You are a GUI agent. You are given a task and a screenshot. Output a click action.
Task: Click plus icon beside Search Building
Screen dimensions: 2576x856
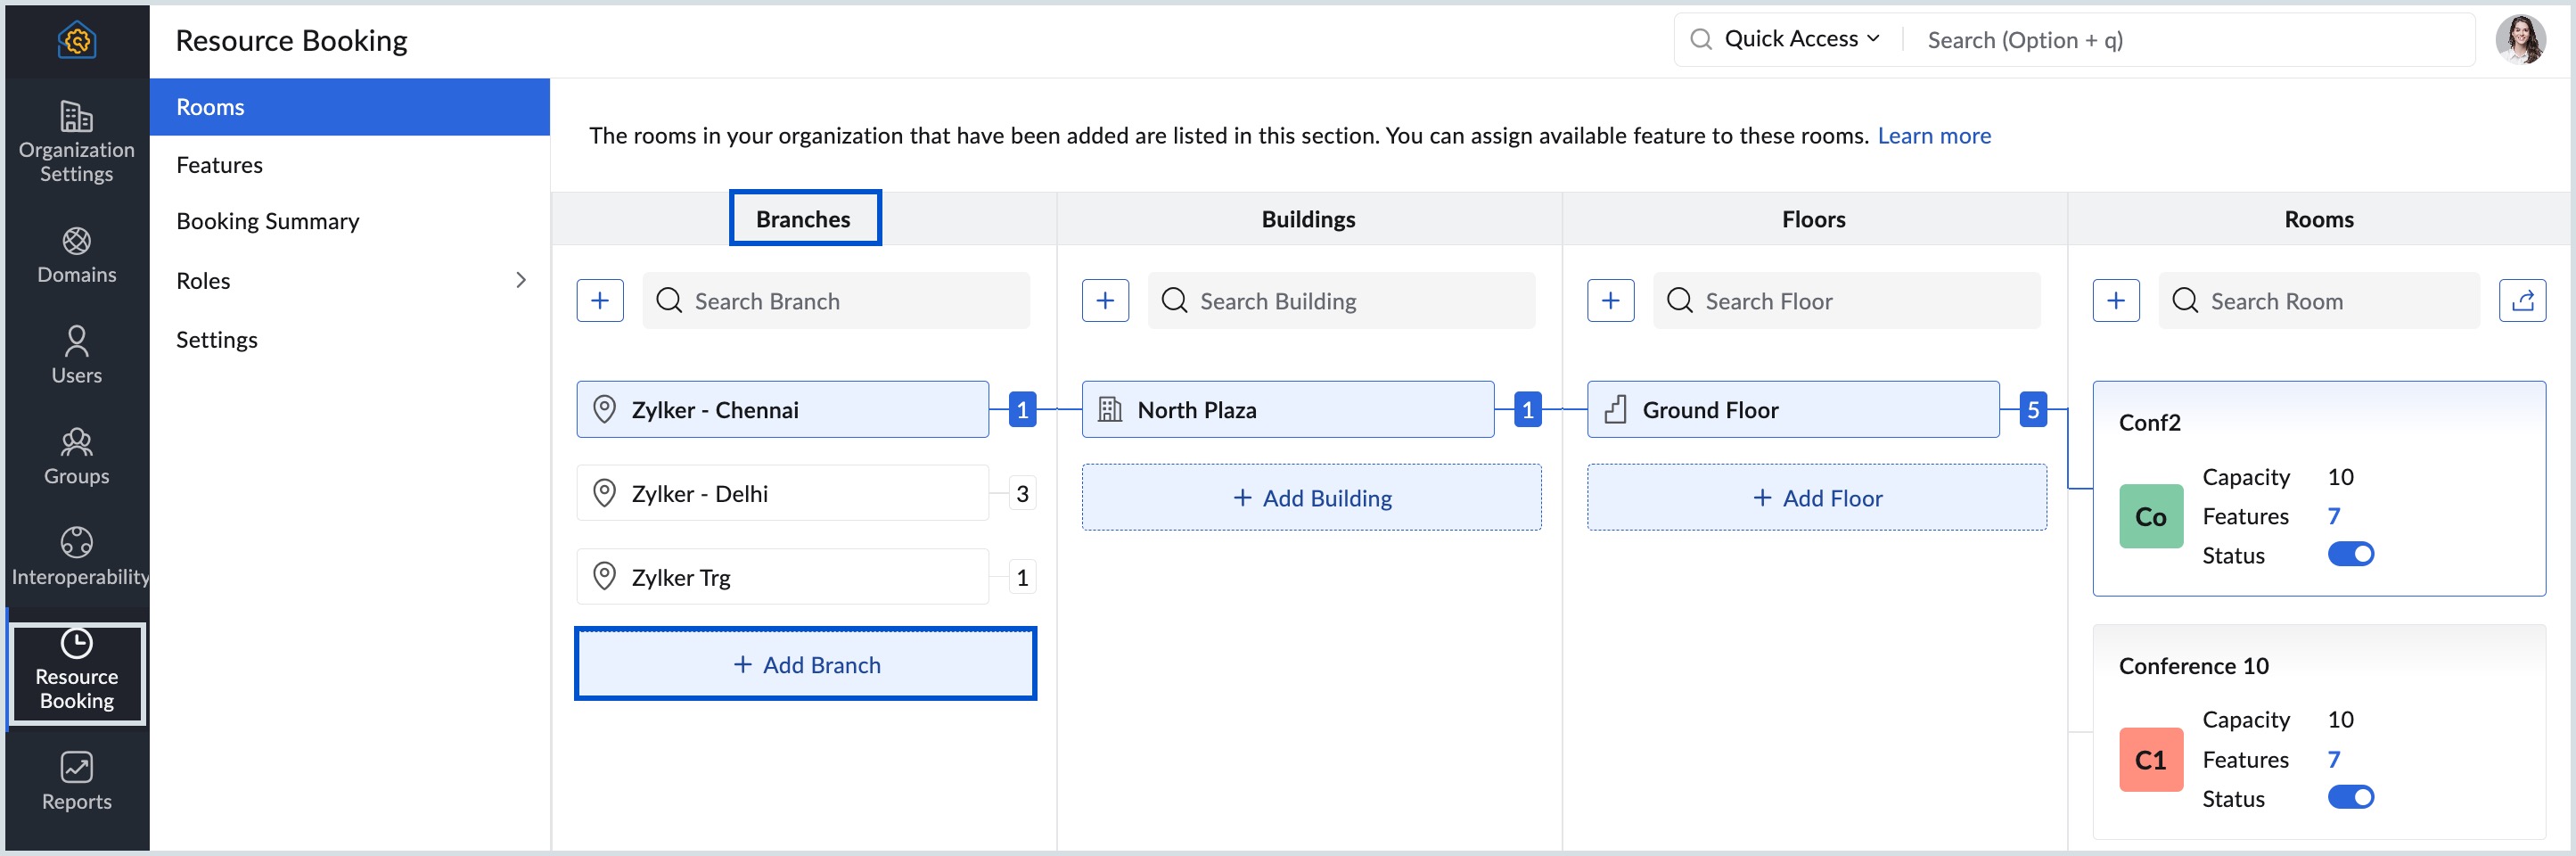1105,301
